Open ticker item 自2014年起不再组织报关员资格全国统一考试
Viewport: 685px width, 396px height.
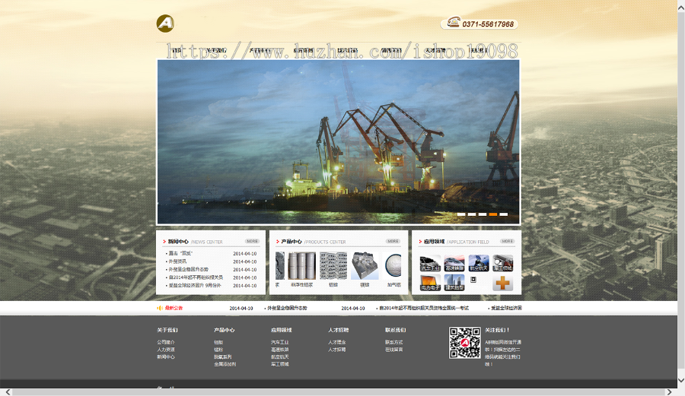tap(424, 308)
